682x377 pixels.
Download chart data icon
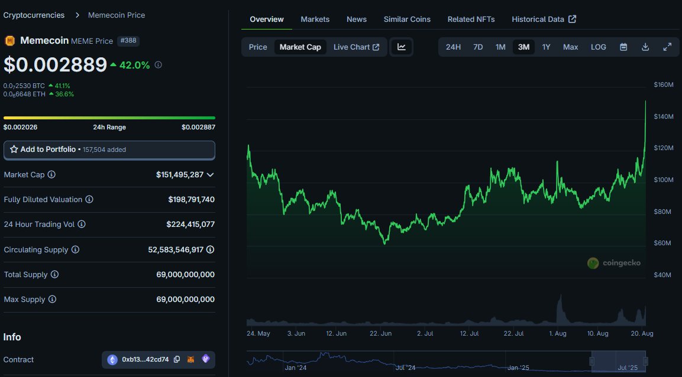pos(645,47)
